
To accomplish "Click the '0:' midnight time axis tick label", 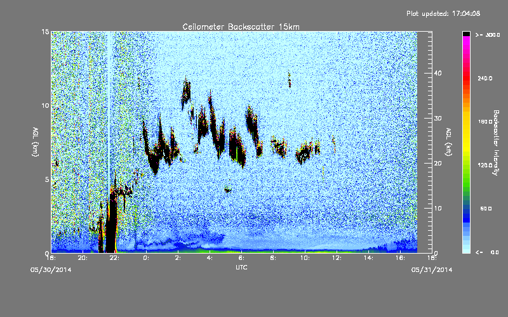I will 147,258.
